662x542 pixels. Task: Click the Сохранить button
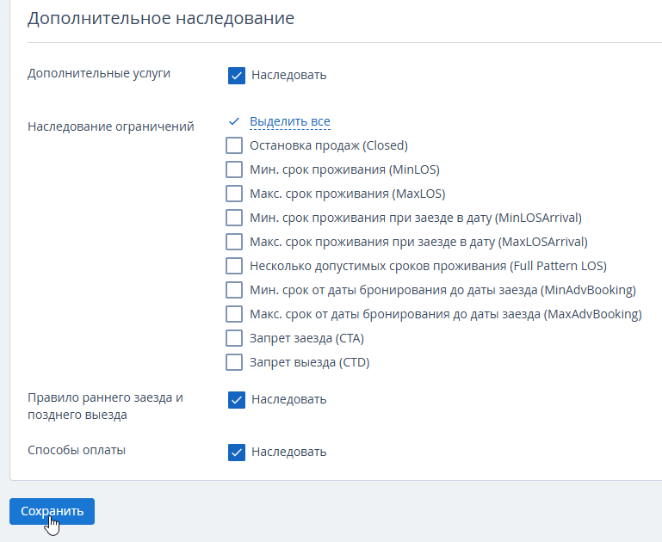pos(52,511)
